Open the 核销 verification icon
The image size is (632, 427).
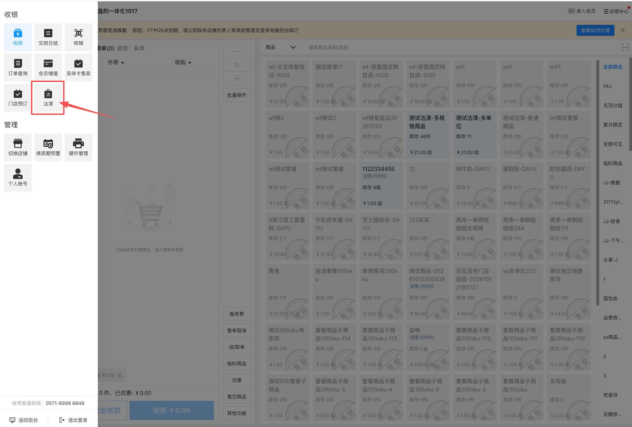coord(79,37)
